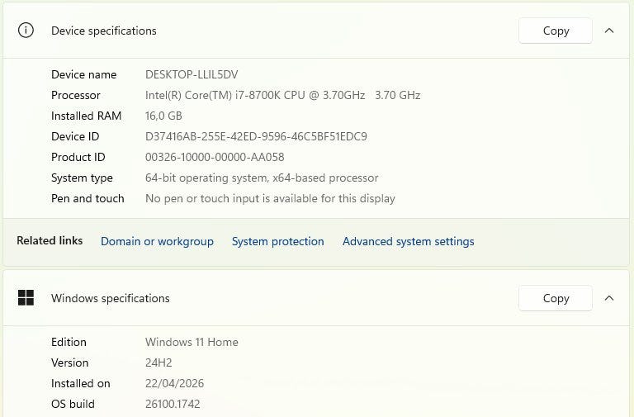Collapse the Device specifications section
The width and height of the screenshot is (634, 417).
(x=609, y=31)
